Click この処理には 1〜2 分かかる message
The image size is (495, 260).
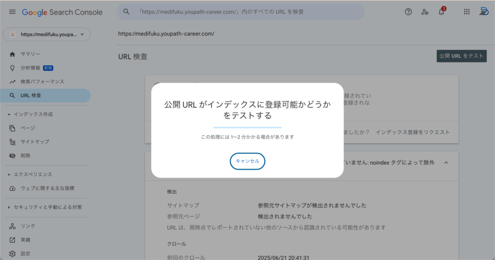[247, 137]
